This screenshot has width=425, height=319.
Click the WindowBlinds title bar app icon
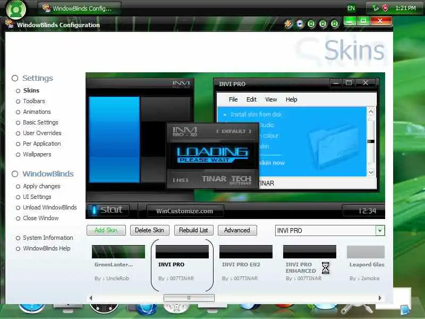9,24
